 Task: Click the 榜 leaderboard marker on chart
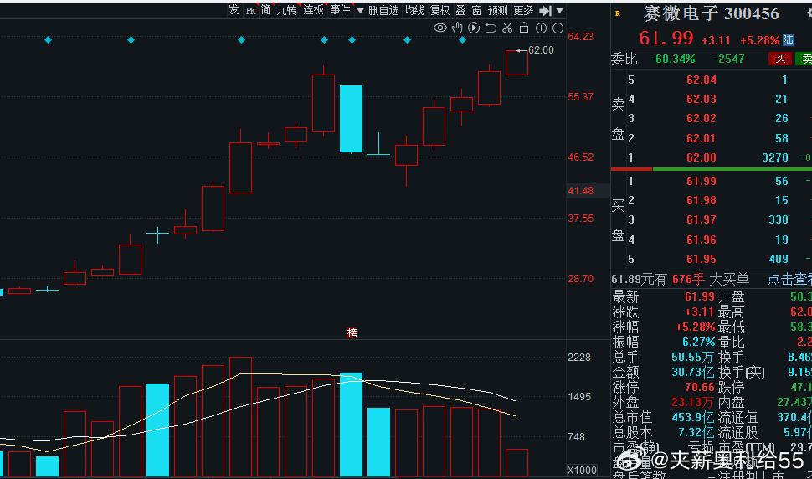pos(352,333)
